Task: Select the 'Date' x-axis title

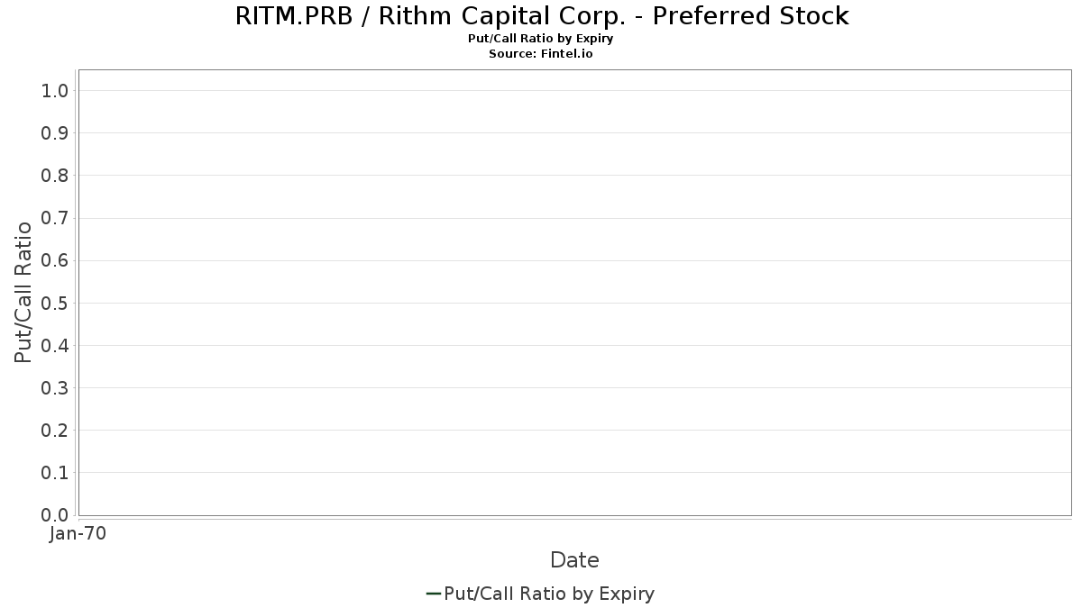Action: click(x=574, y=560)
